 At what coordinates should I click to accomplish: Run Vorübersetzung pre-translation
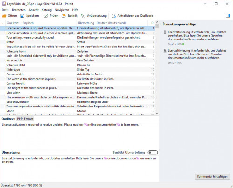coord(94,16)
